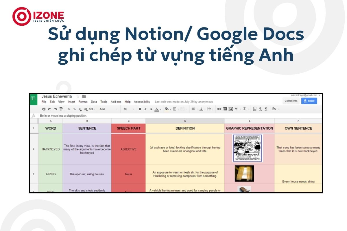Open the File menu

coord(44,102)
